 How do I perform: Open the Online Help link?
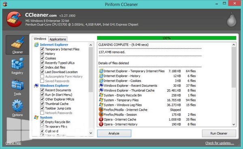click(13, 143)
